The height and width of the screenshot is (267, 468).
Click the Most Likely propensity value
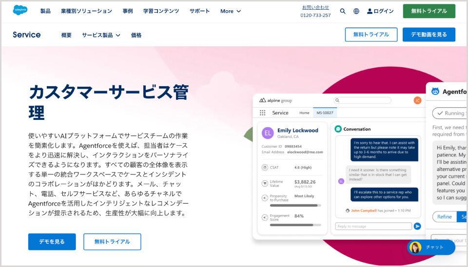[x=304, y=196]
